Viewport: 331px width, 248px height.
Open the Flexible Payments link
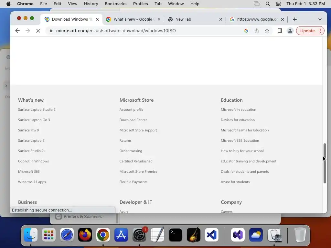coord(133,182)
